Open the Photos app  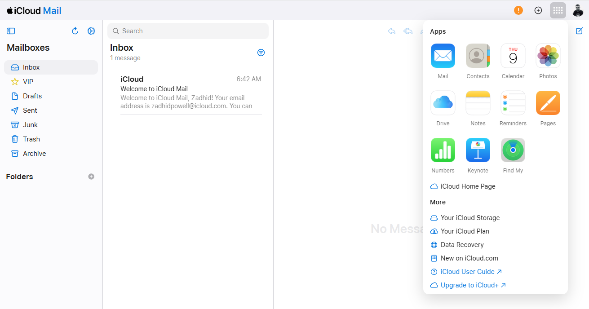548,56
